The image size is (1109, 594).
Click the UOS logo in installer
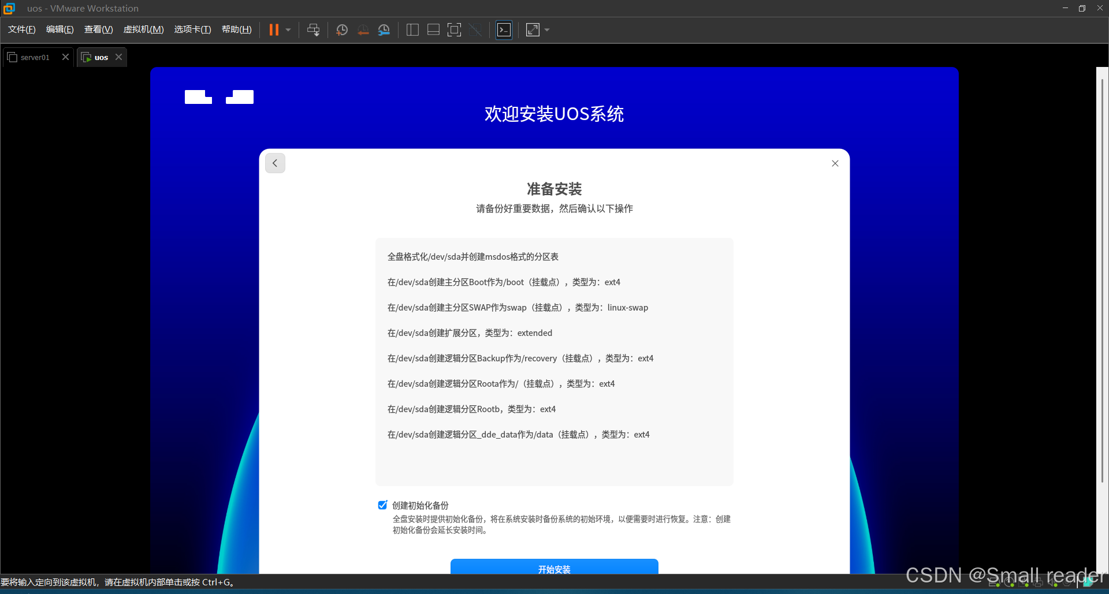219,97
